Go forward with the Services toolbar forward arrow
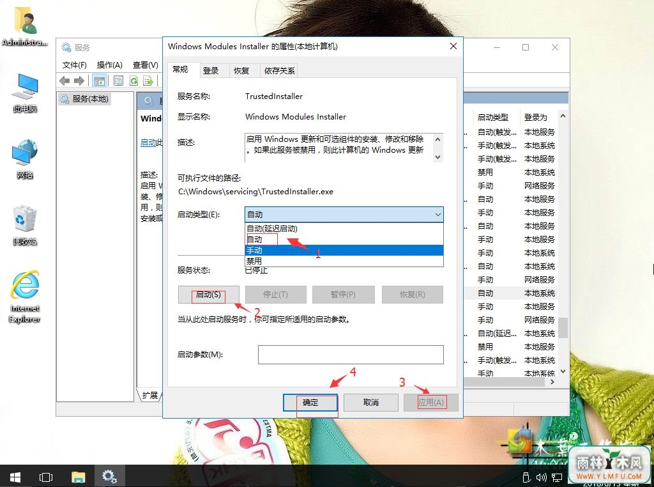 click(79, 81)
